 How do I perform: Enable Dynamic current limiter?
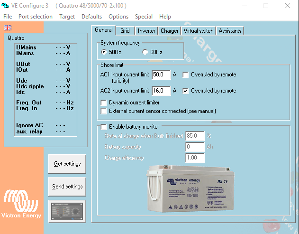click(x=104, y=103)
